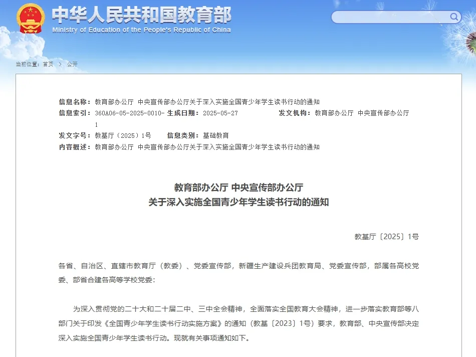Screen dimensions: 476x357
Task: Select index number 360A06-05-2025-0010-
Action: 130,113
